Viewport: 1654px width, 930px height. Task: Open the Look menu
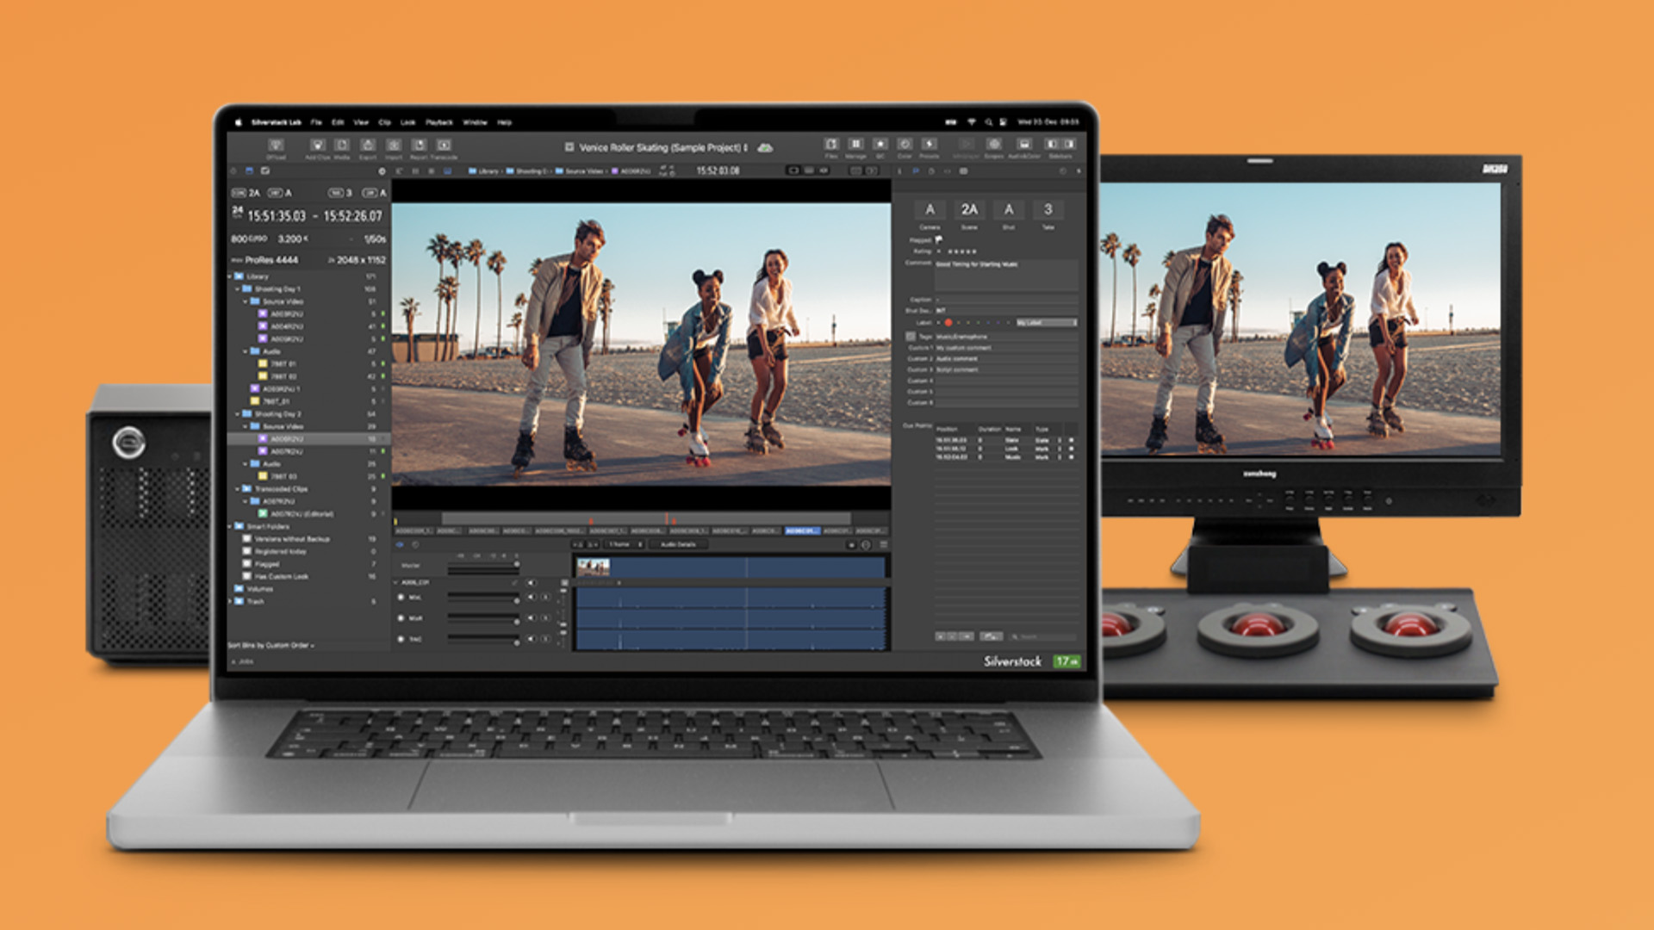pos(408,122)
